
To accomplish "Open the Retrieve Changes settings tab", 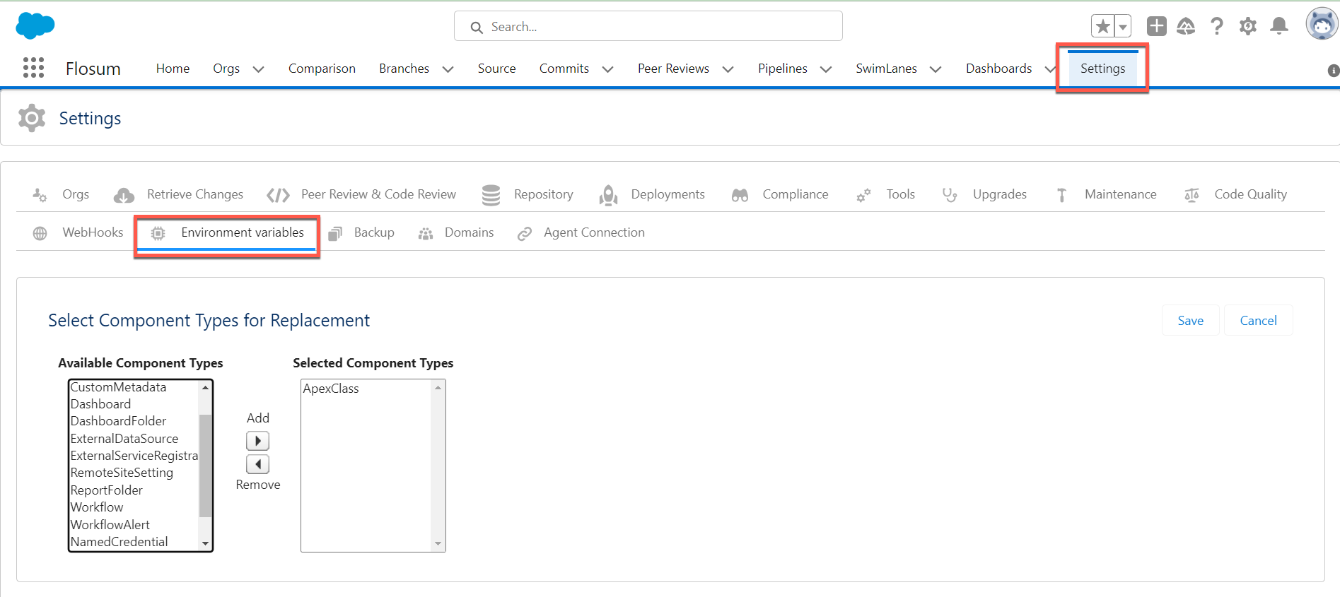I will coord(178,194).
